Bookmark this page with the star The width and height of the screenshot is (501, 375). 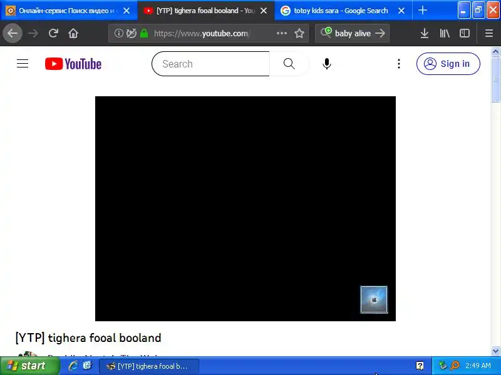coord(299,33)
